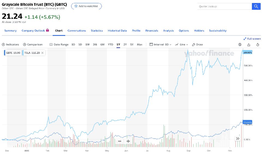Switch to the Historical Data tab
This screenshot has width=262, height=156.
(x=117, y=31)
